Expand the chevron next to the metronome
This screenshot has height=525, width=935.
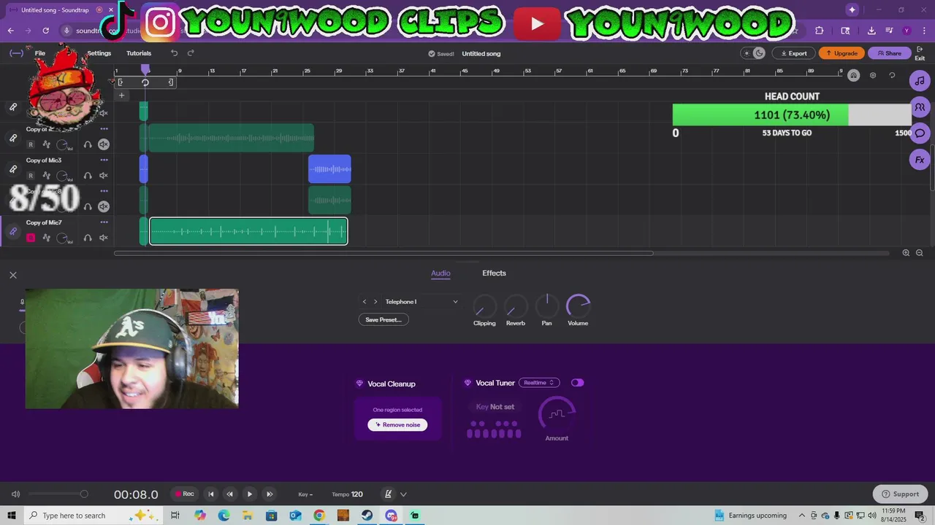point(403,494)
